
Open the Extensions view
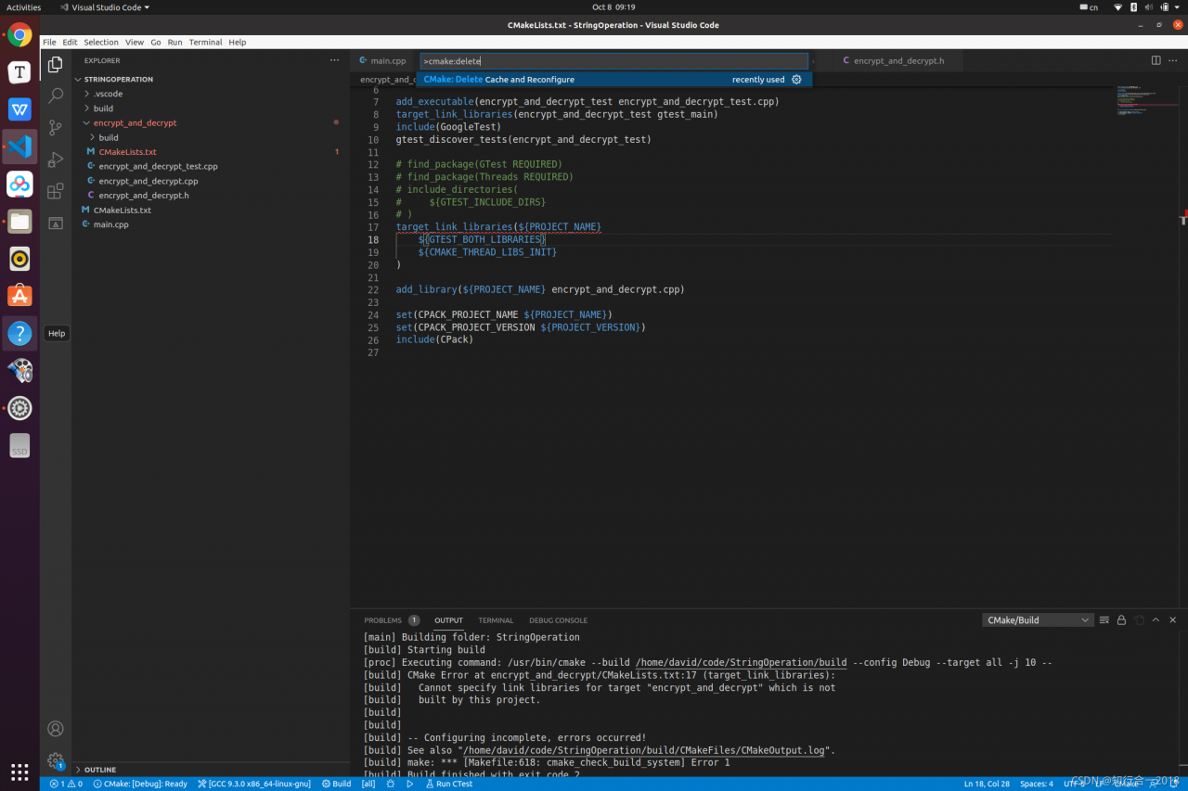56,191
